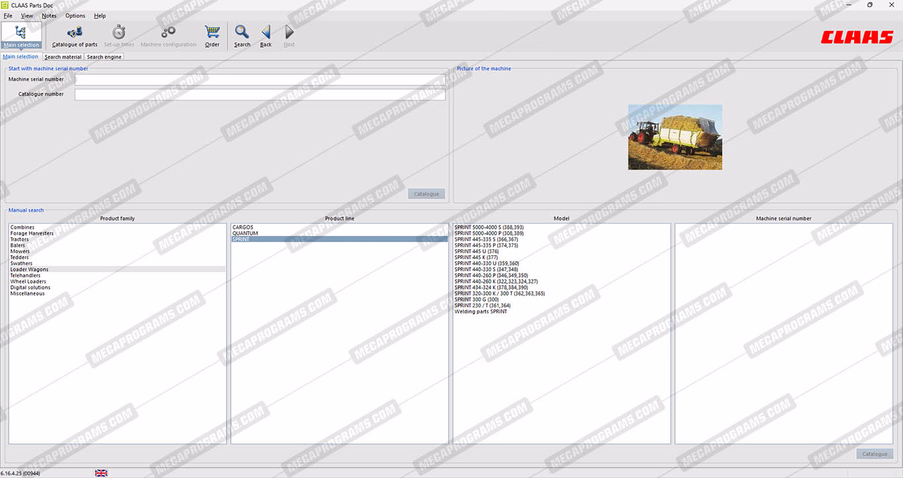Image resolution: width=903 pixels, height=478 pixels.
Task: Select Combines product family
Action: click(x=117, y=227)
